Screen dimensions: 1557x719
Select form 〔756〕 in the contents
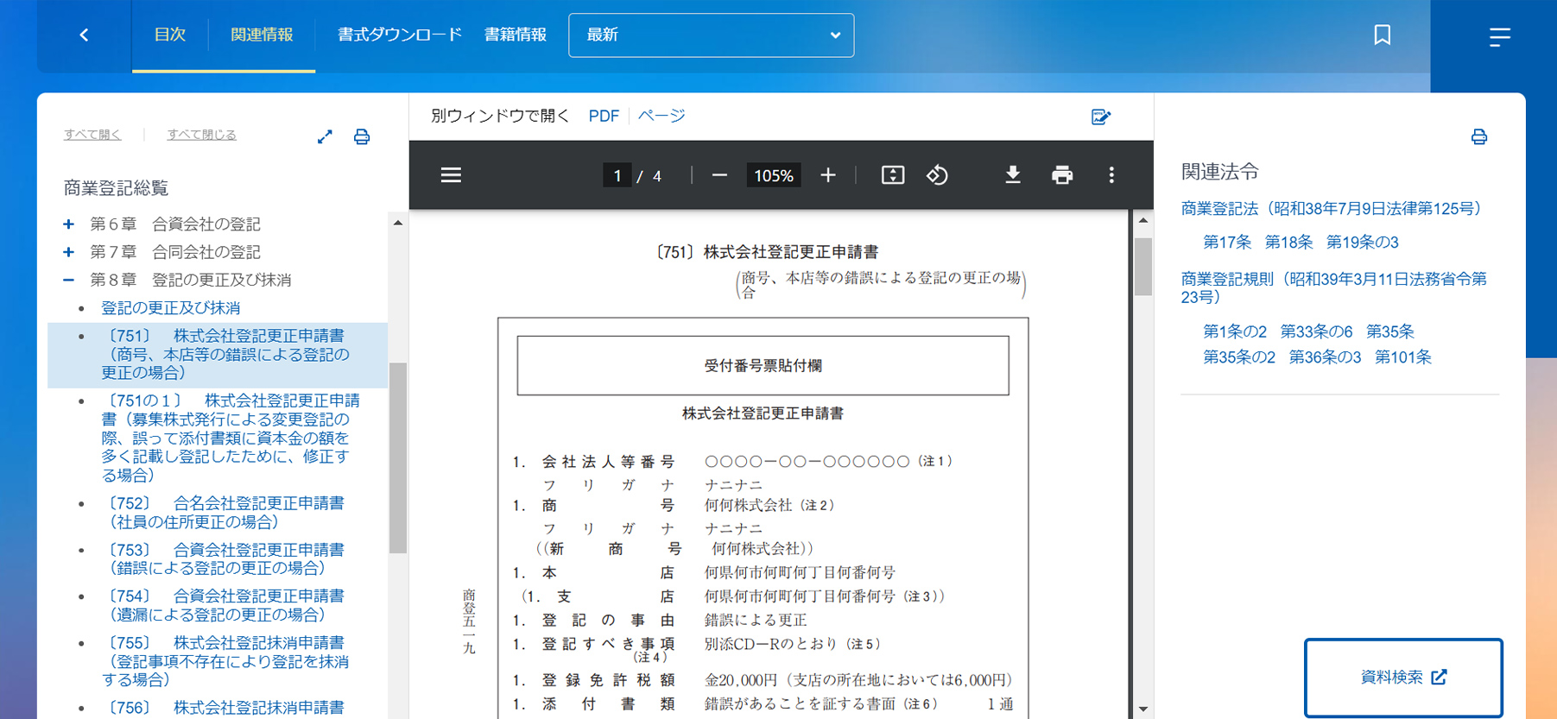(223, 708)
